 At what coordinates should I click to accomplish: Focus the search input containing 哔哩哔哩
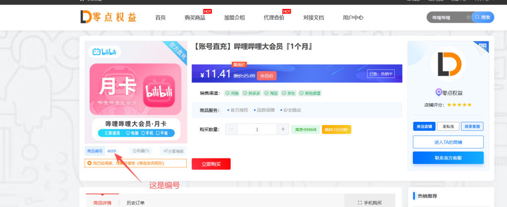tap(448, 17)
